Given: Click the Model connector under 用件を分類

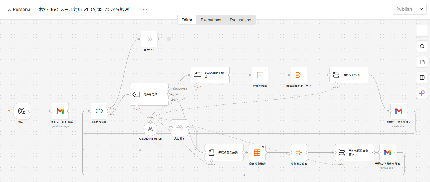Looking at the screenshot, I should pos(137,105).
